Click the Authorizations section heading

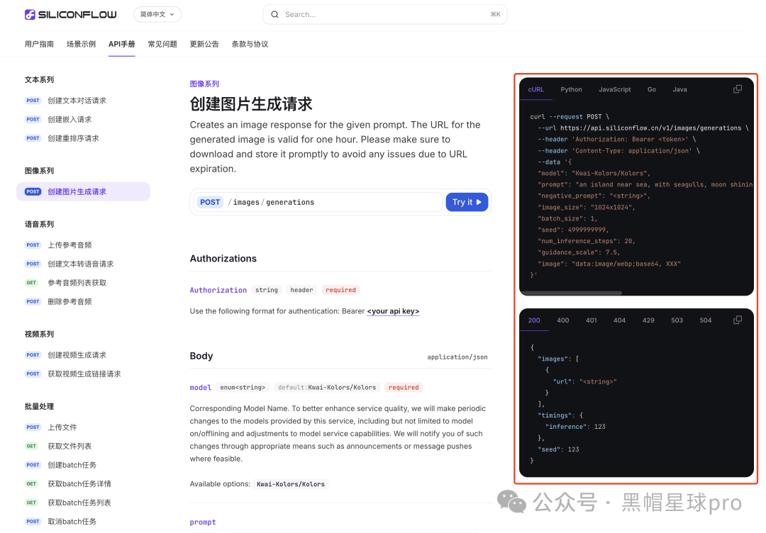[x=223, y=259]
